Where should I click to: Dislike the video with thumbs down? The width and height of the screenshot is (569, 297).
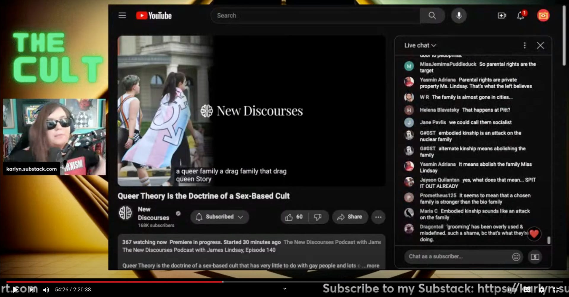[318, 217]
